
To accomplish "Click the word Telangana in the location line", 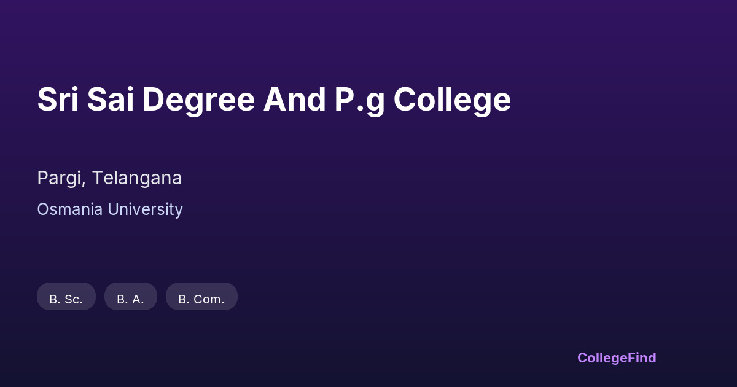I will click(x=137, y=178).
